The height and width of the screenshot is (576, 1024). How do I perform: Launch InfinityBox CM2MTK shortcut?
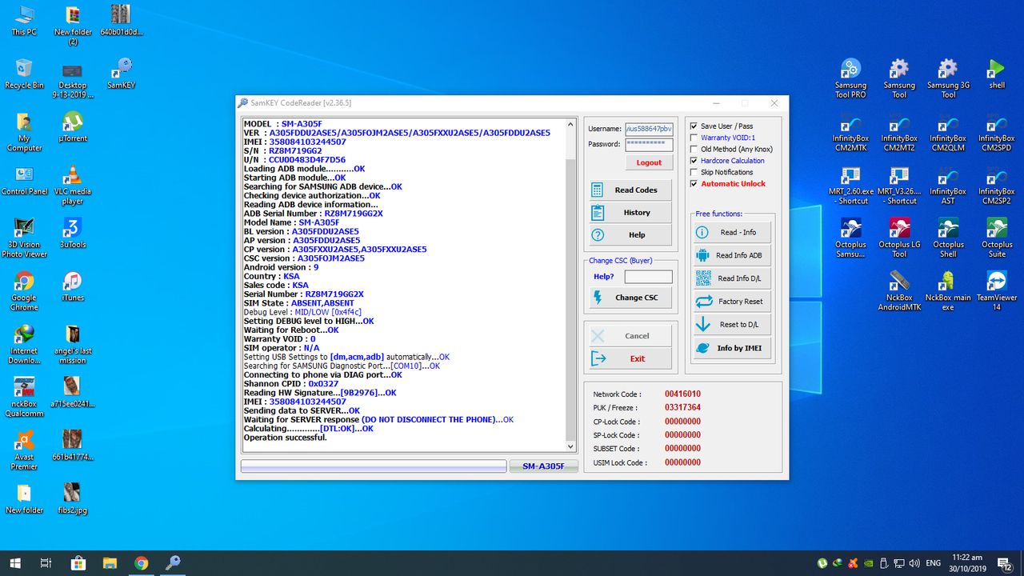[850, 132]
